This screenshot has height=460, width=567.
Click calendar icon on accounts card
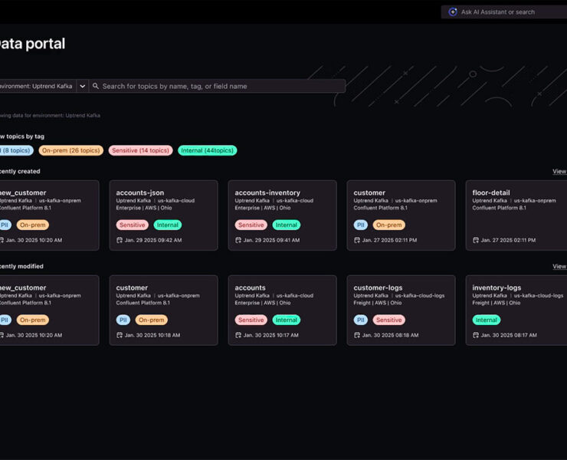[x=238, y=335]
